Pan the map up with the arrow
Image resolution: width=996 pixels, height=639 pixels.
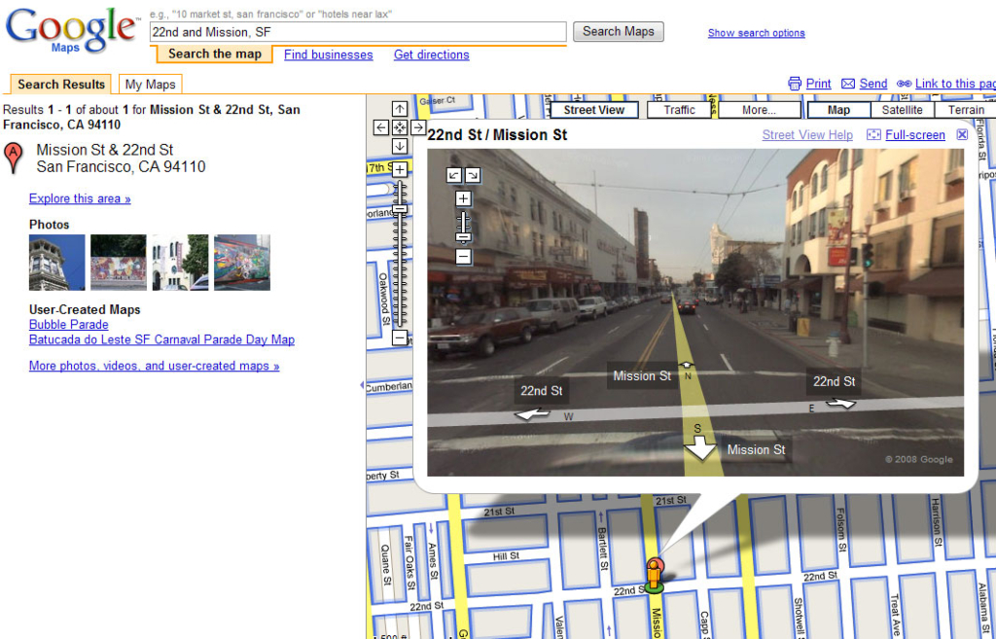399,109
